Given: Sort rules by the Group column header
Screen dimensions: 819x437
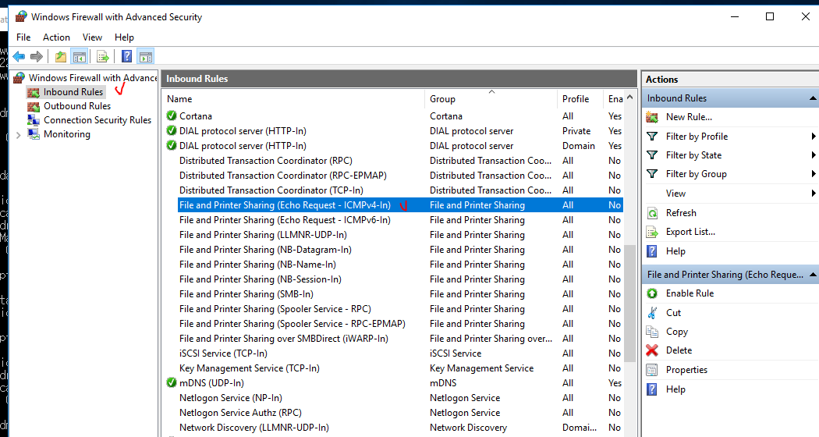Looking at the screenshot, I should pyautogui.click(x=491, y=99).
